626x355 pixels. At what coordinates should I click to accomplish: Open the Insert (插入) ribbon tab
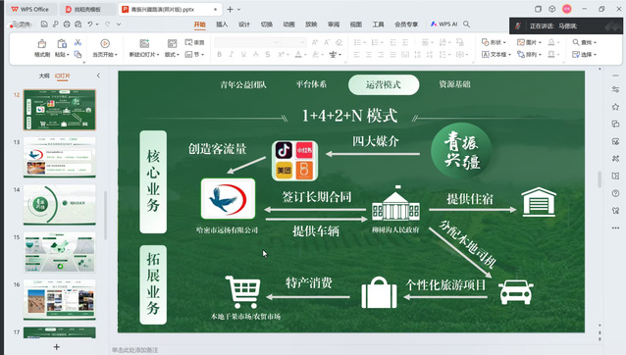point(222,25)
